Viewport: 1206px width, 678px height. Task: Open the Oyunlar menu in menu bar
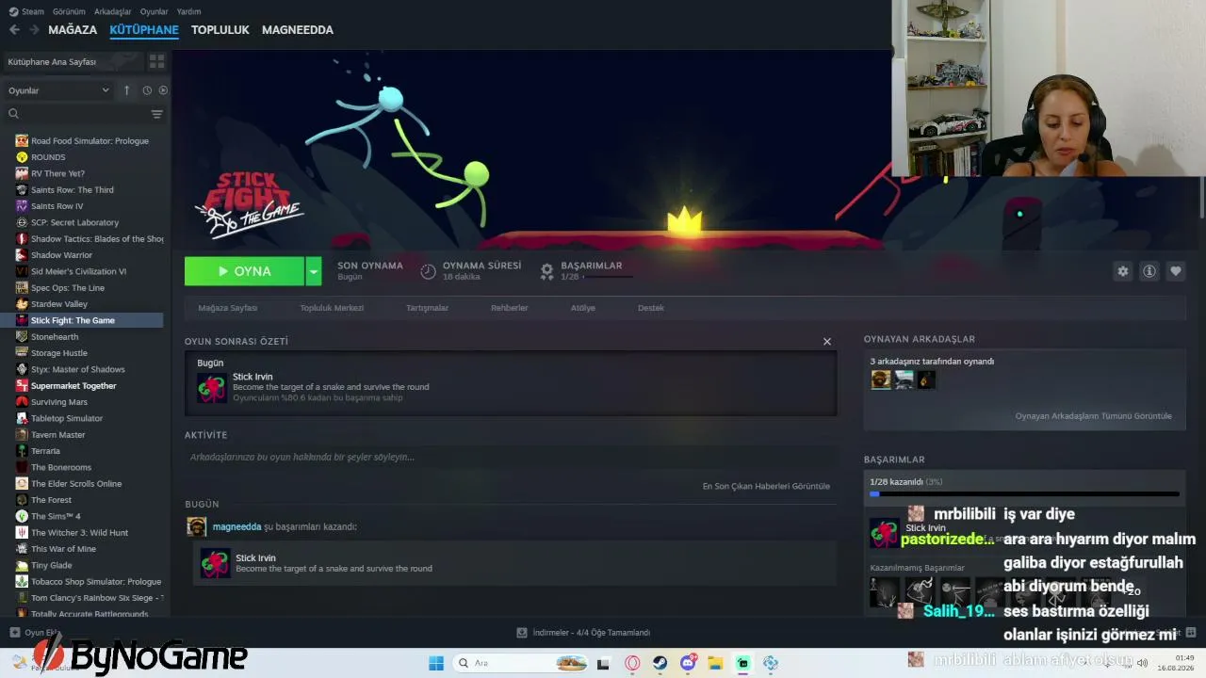(x=154, y=11)
